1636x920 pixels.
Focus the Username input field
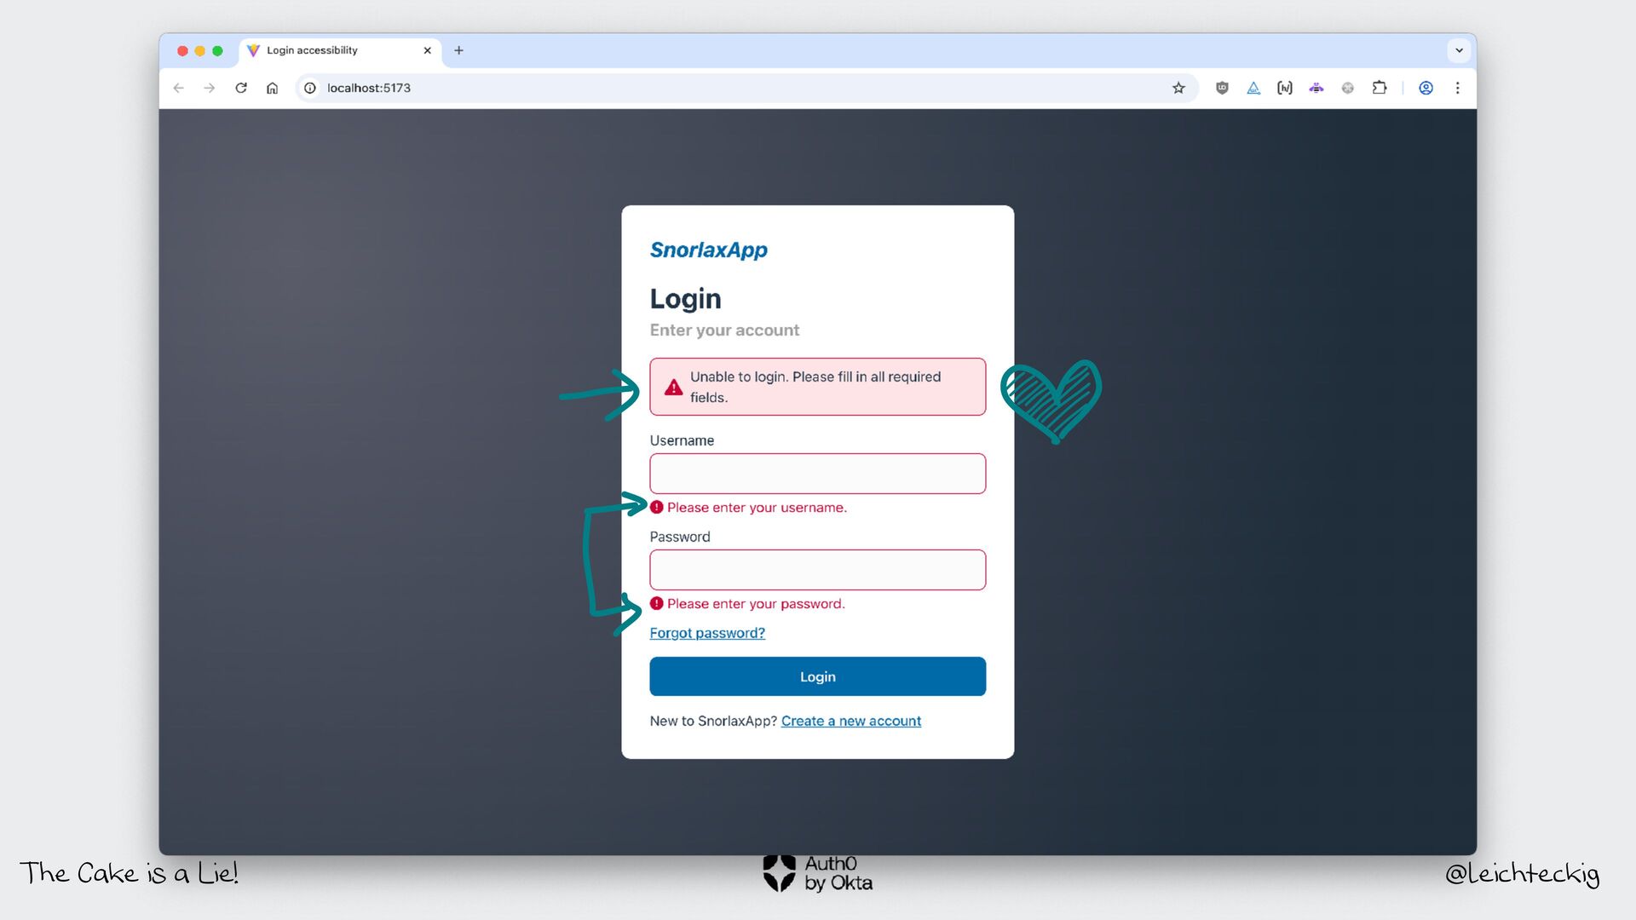pos(817,474)
